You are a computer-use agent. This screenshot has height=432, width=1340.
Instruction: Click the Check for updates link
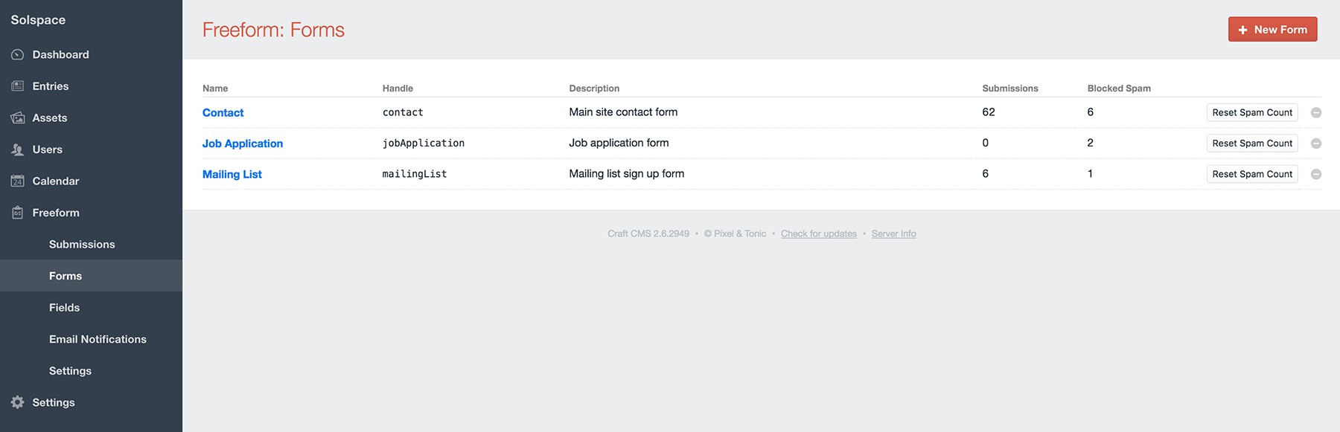(819, 233)
